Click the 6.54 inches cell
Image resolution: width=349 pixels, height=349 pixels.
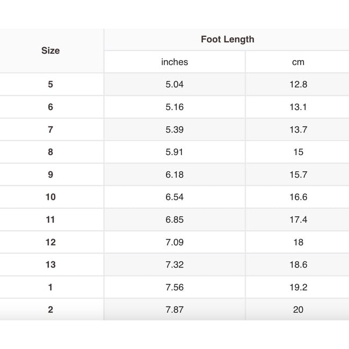(x=174, y=197)
